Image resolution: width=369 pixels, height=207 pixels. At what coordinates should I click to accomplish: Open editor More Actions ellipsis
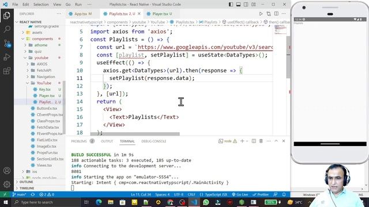pos(284,14)
